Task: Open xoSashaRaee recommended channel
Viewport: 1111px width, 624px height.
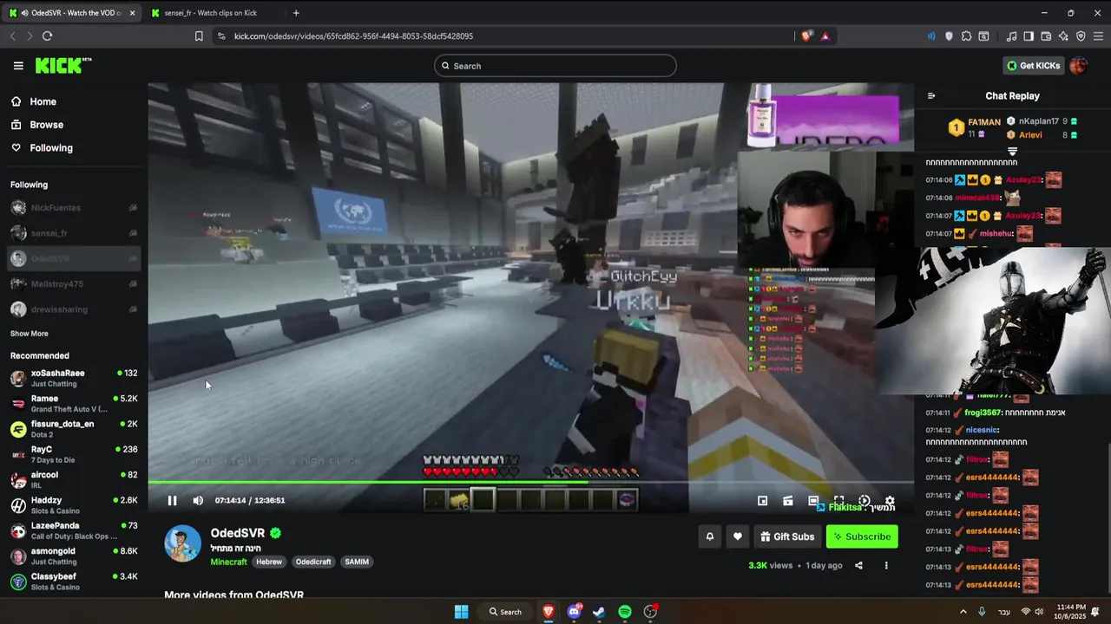Action: (74, 378)
